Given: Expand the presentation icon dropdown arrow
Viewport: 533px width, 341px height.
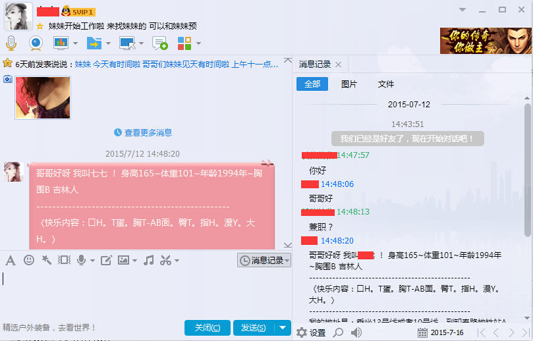Looking at the screenshot, I should [x=75, y=43].
